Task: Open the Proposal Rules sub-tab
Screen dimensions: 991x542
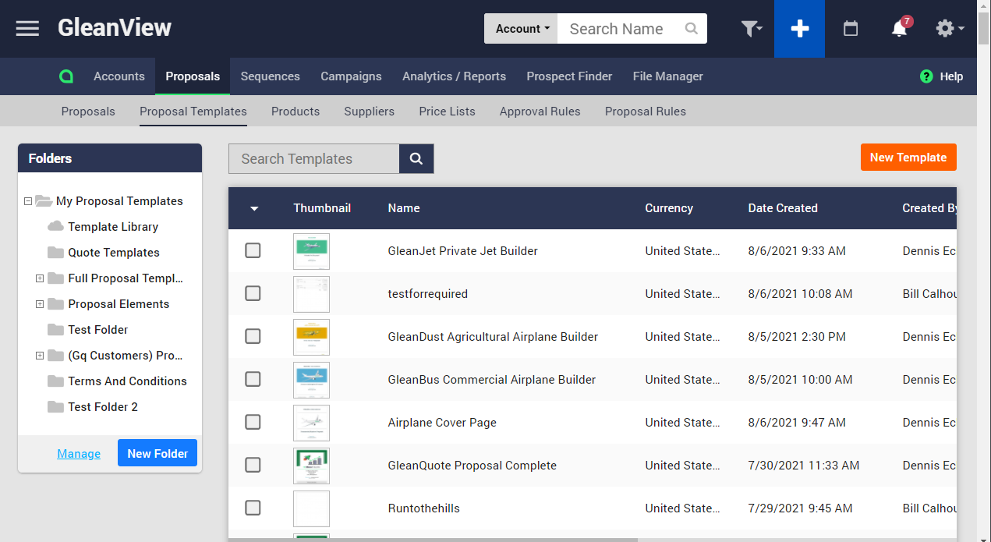Action: (646, 112)
